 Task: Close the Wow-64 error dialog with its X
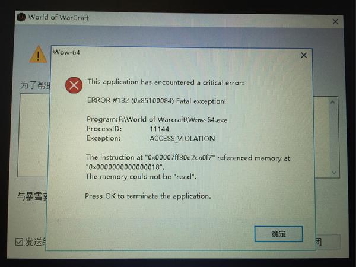coord(304,55)
